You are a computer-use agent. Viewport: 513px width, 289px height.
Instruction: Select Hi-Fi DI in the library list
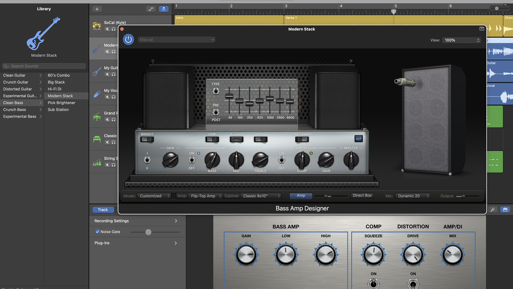click(x=55, y=89)
